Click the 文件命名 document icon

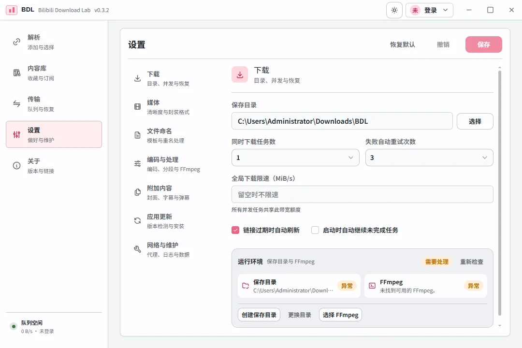point(137,135)
